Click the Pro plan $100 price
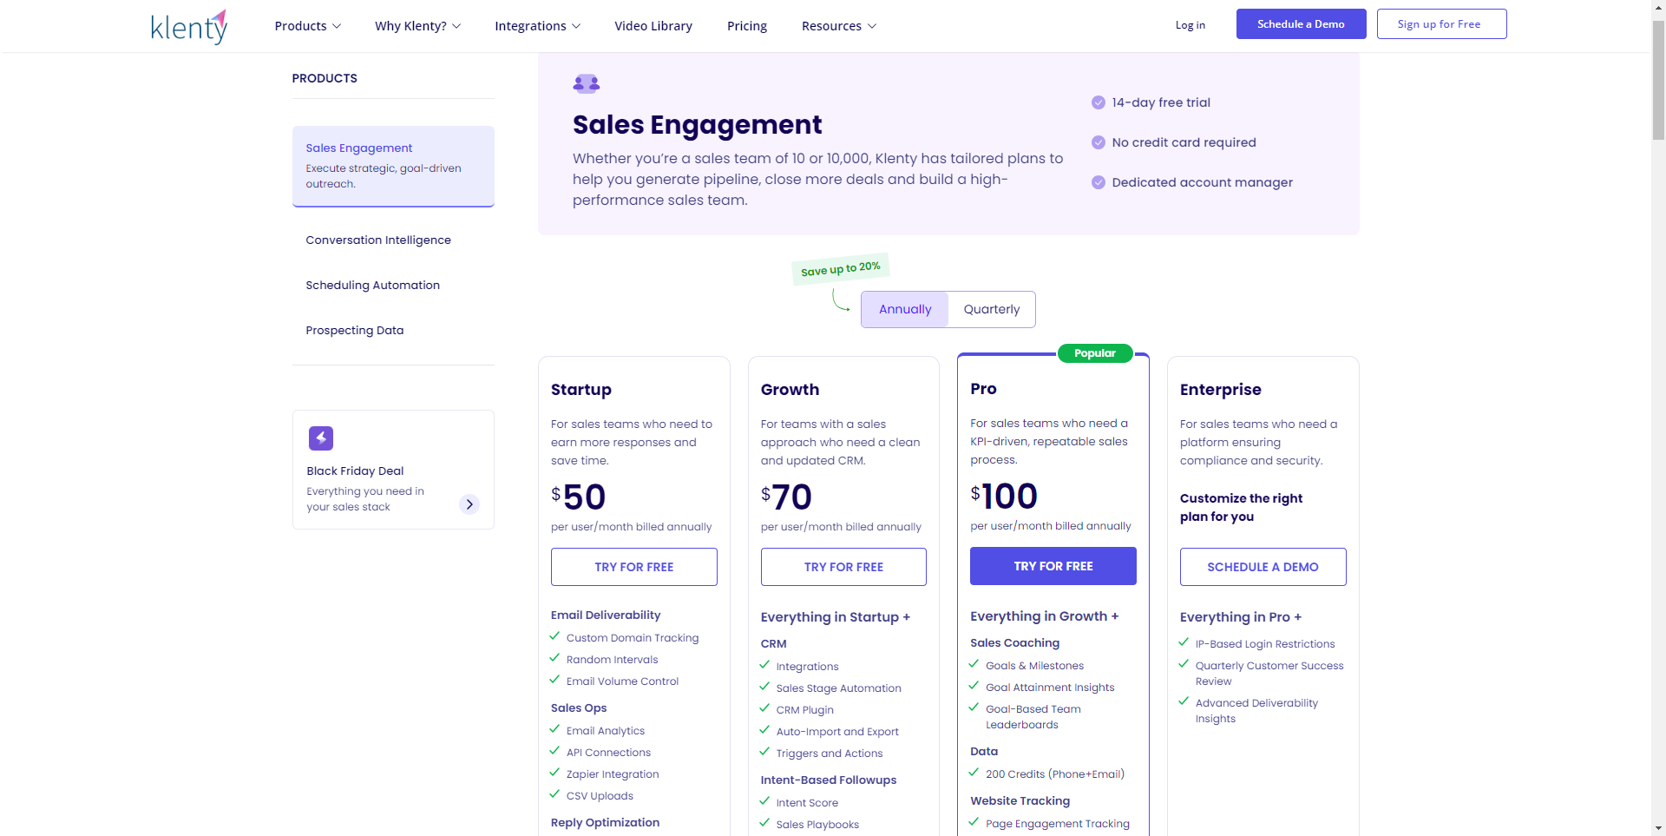The width and height of the screenshot is (1666, 836). 1004,496
